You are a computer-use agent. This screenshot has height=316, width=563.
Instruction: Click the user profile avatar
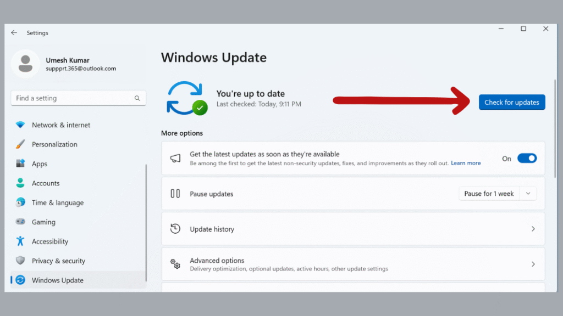click(x=25, y=64)
